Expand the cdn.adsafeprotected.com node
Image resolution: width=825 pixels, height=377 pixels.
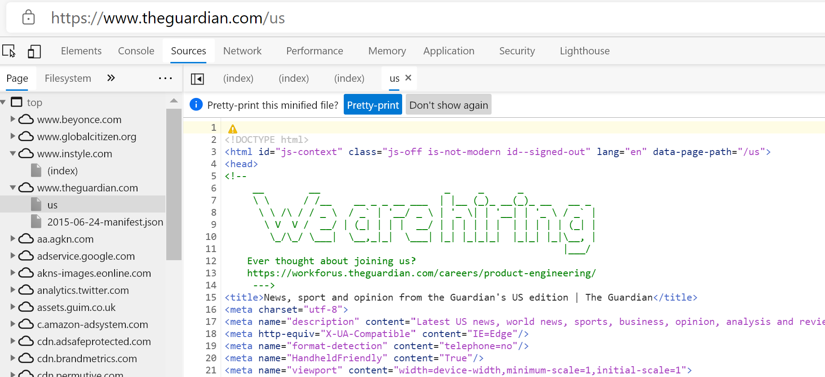[x=13, y=341]
